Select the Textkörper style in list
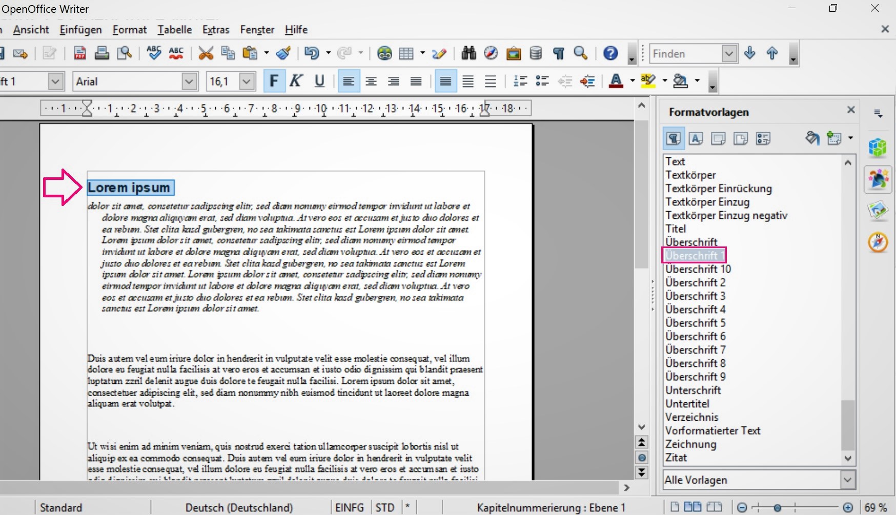Image resolution: width=896 pixels, height=515 pixels. [x=690, y=175]
